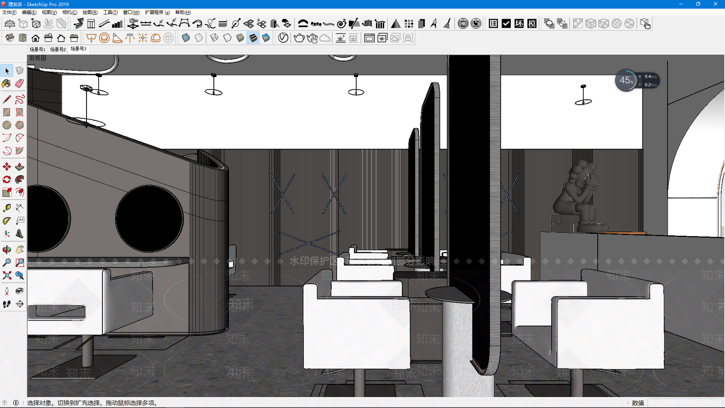Pick the Rotate tool
Screen dimensions: 725x408
(7, 180)
